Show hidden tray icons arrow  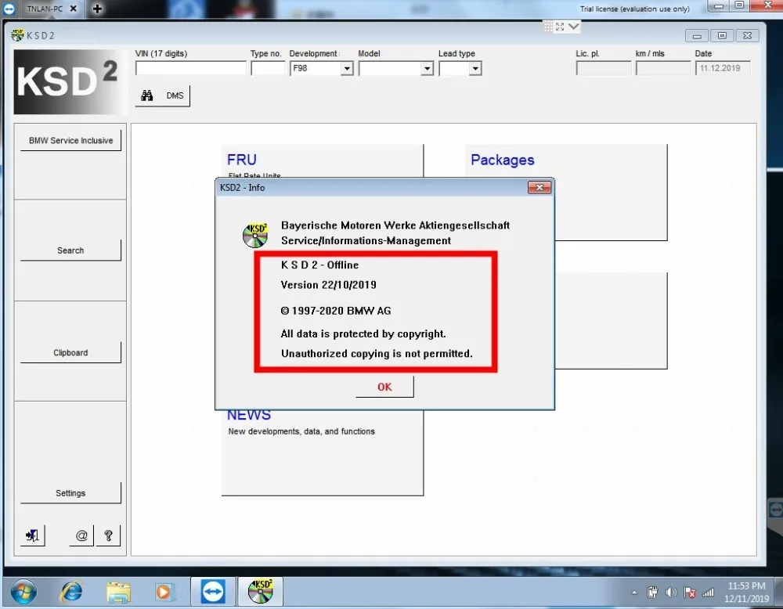[x=634, y=593]
